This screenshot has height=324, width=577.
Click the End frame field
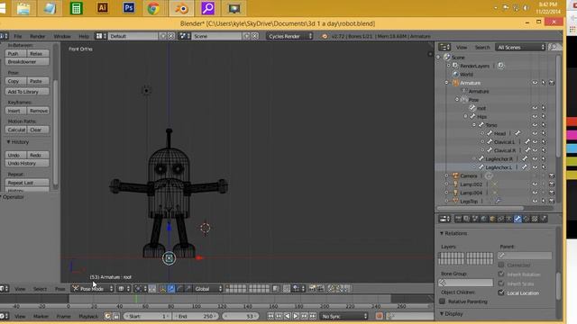tap(196, 316)
